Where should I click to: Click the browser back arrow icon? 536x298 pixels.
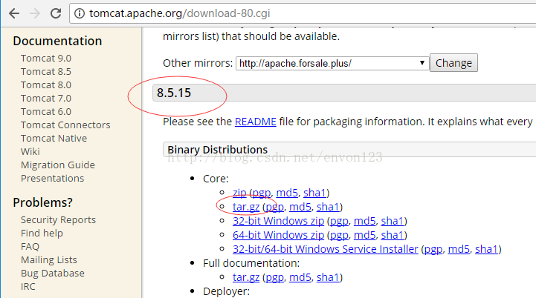(14, 13)
